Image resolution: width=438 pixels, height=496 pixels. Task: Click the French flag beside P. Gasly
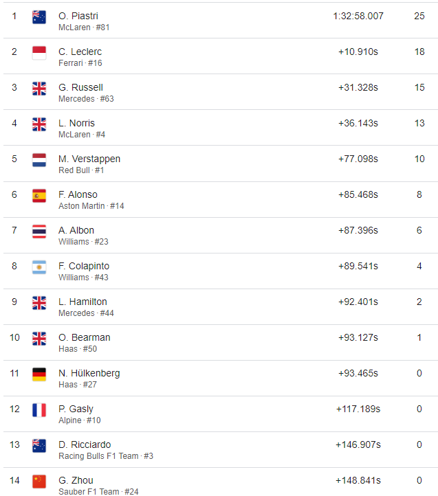[x=39, y=410]
